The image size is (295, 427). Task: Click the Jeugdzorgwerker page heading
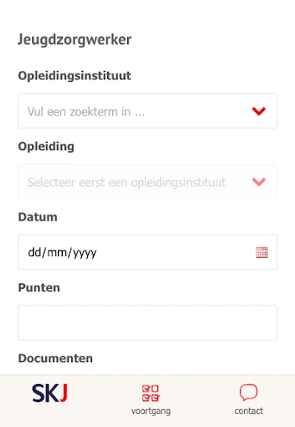pyautogui.click(x=75, y=40)
